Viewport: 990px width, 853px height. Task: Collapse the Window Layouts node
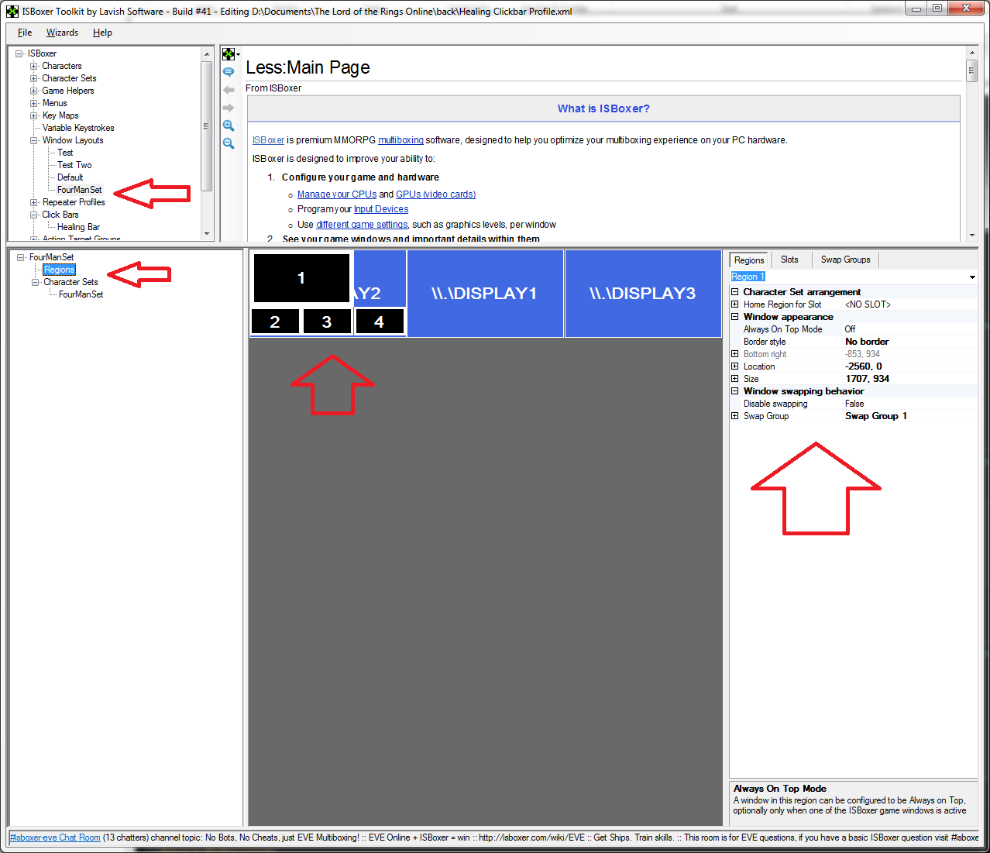[x=34, y=140]
